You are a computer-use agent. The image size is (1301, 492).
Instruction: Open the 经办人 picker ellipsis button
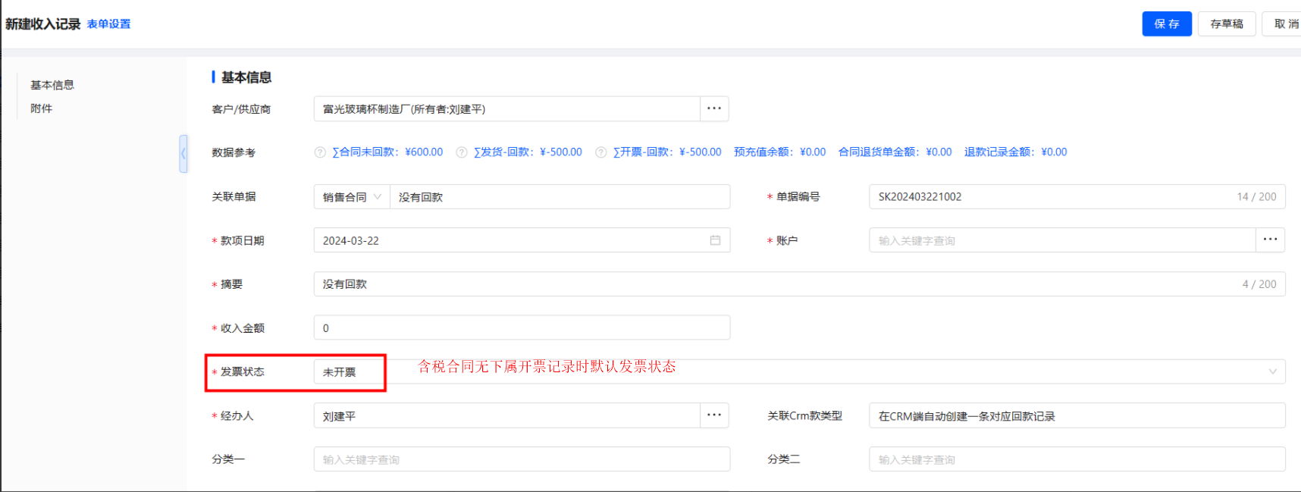714,415
